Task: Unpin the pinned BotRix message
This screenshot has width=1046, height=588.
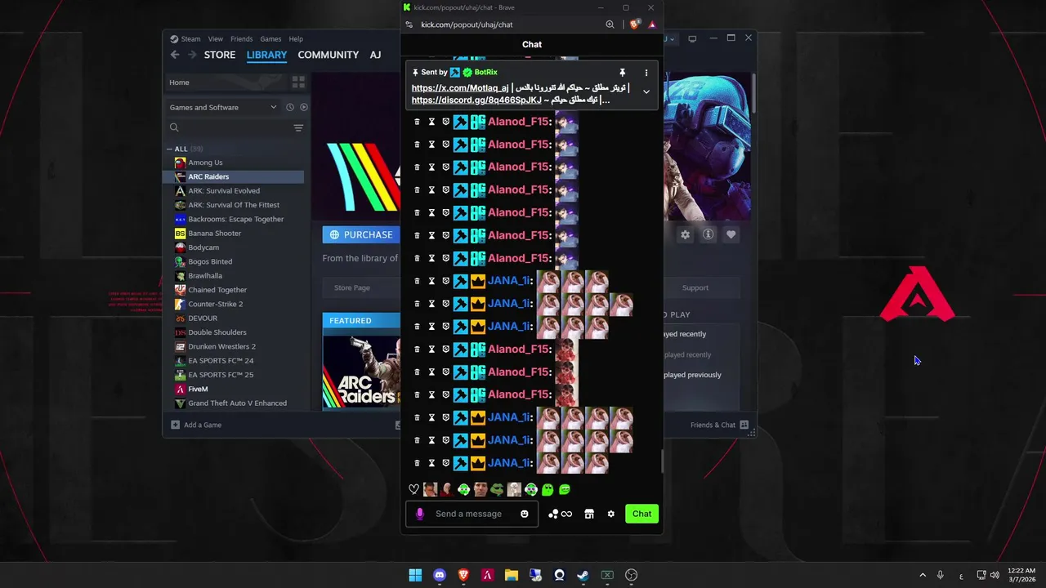Action: pos(622,73)
